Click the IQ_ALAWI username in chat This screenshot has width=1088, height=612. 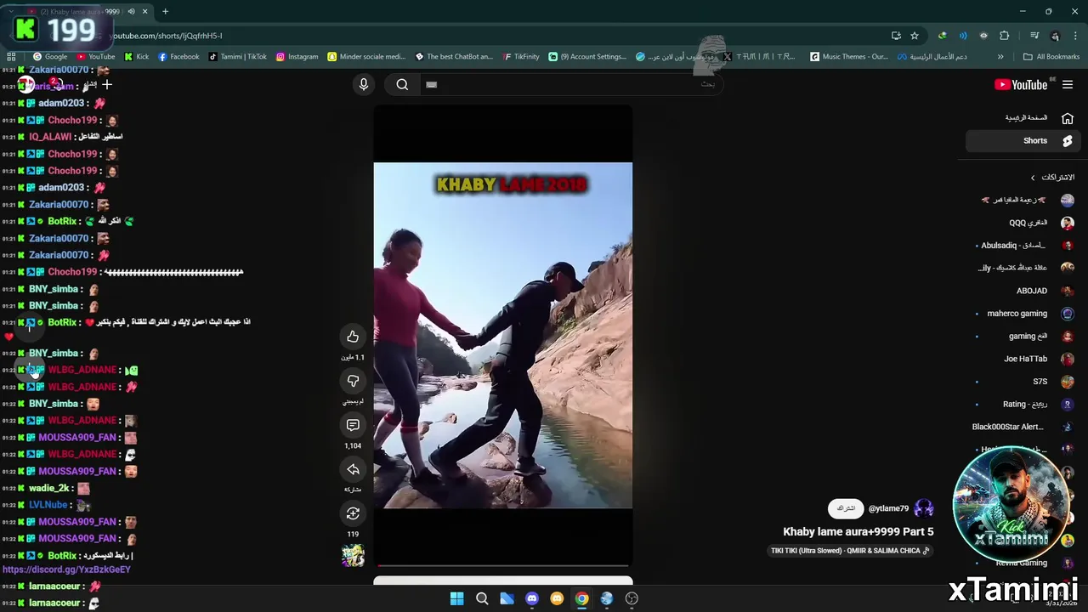(x=50, y=137)
